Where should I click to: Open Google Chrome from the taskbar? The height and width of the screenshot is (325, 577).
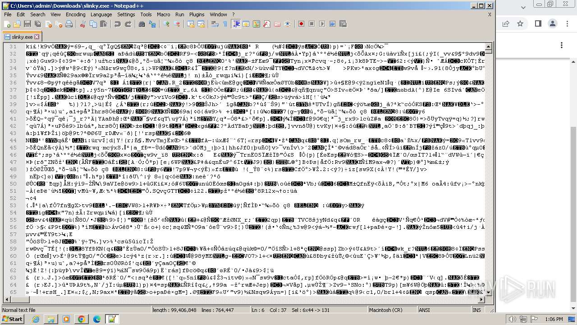tap(82, 319)
